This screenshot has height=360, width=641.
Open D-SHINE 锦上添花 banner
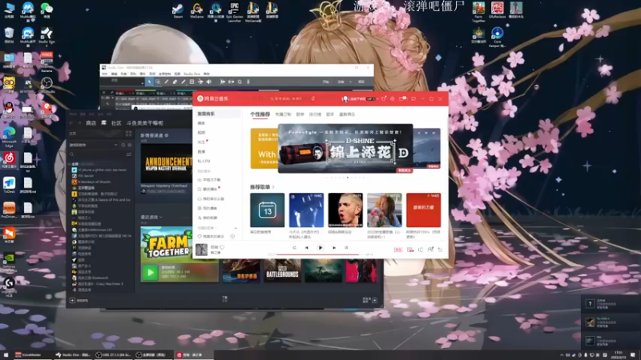(345, 149)
